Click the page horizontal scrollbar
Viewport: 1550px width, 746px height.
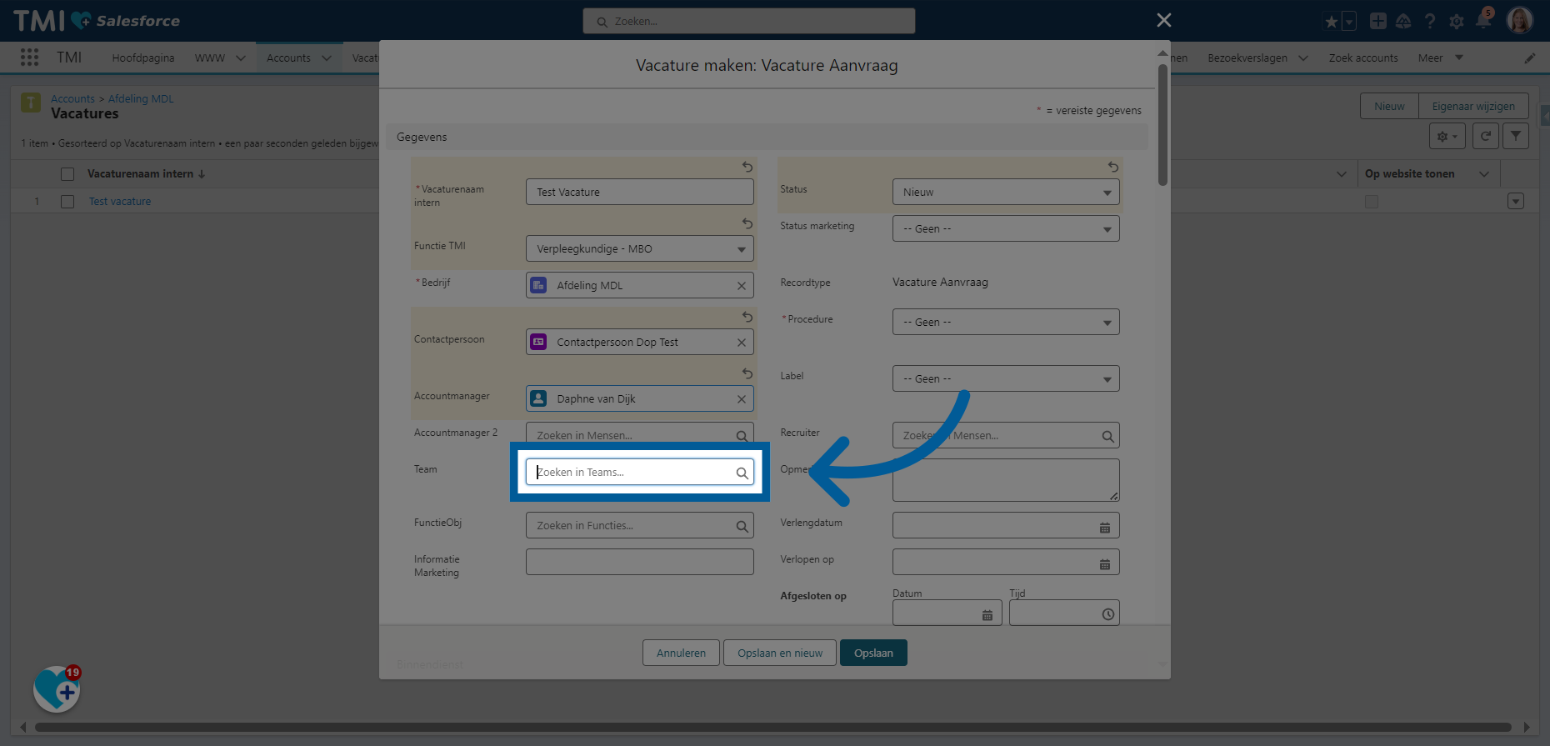772,727
